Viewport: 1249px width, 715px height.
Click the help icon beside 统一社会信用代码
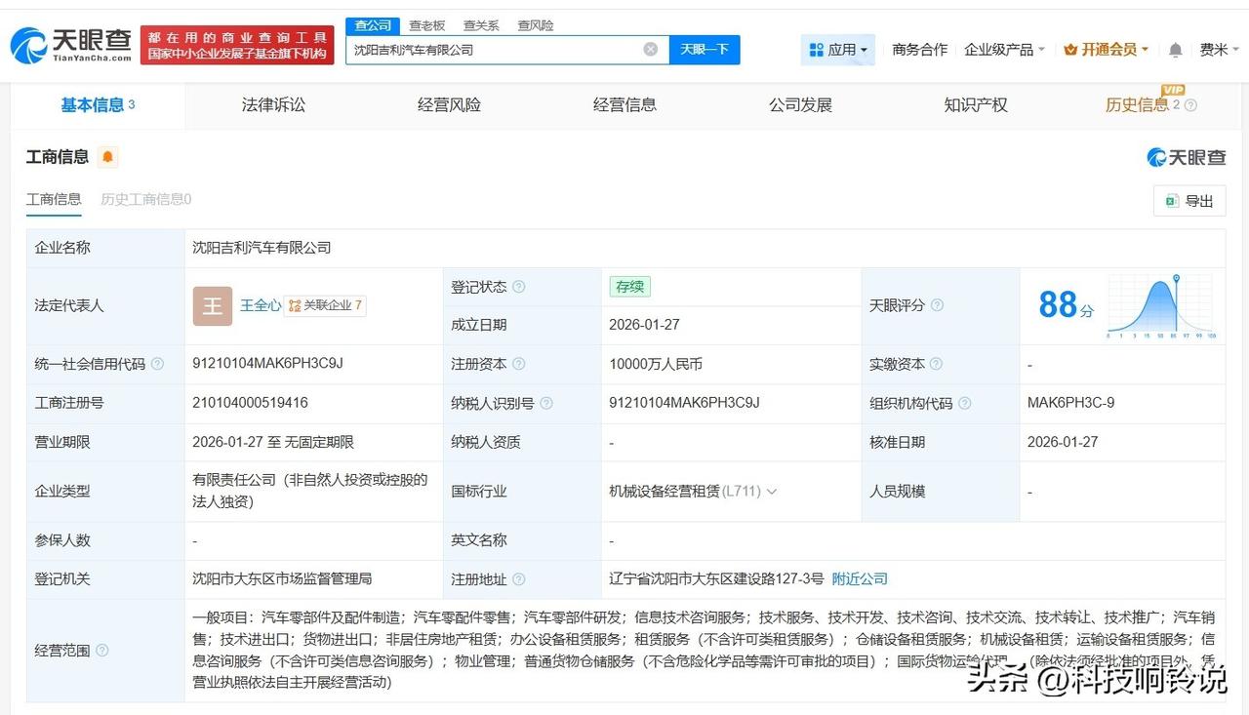160,364
